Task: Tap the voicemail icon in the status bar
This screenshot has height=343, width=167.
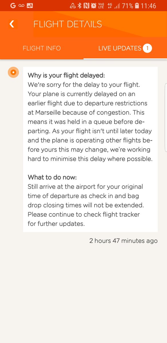Action: [x=22, y=5]
